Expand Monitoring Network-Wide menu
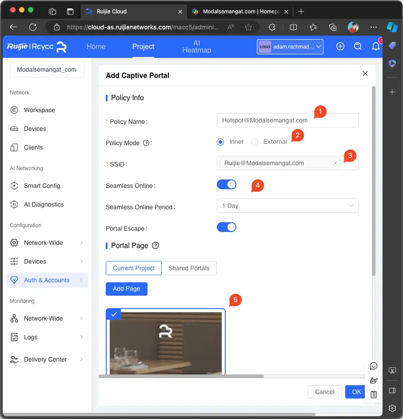This screenshot has width=403, height=419. tap(47, 318)
